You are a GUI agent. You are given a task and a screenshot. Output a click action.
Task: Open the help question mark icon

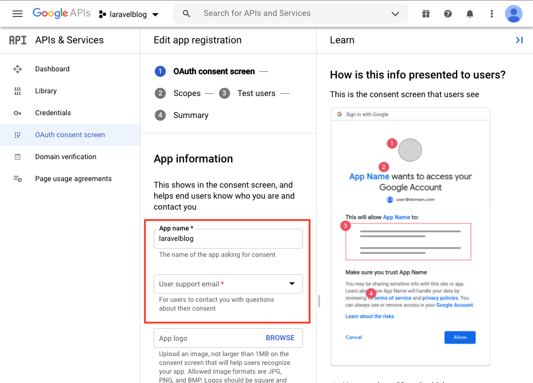[x=448, y=14]
